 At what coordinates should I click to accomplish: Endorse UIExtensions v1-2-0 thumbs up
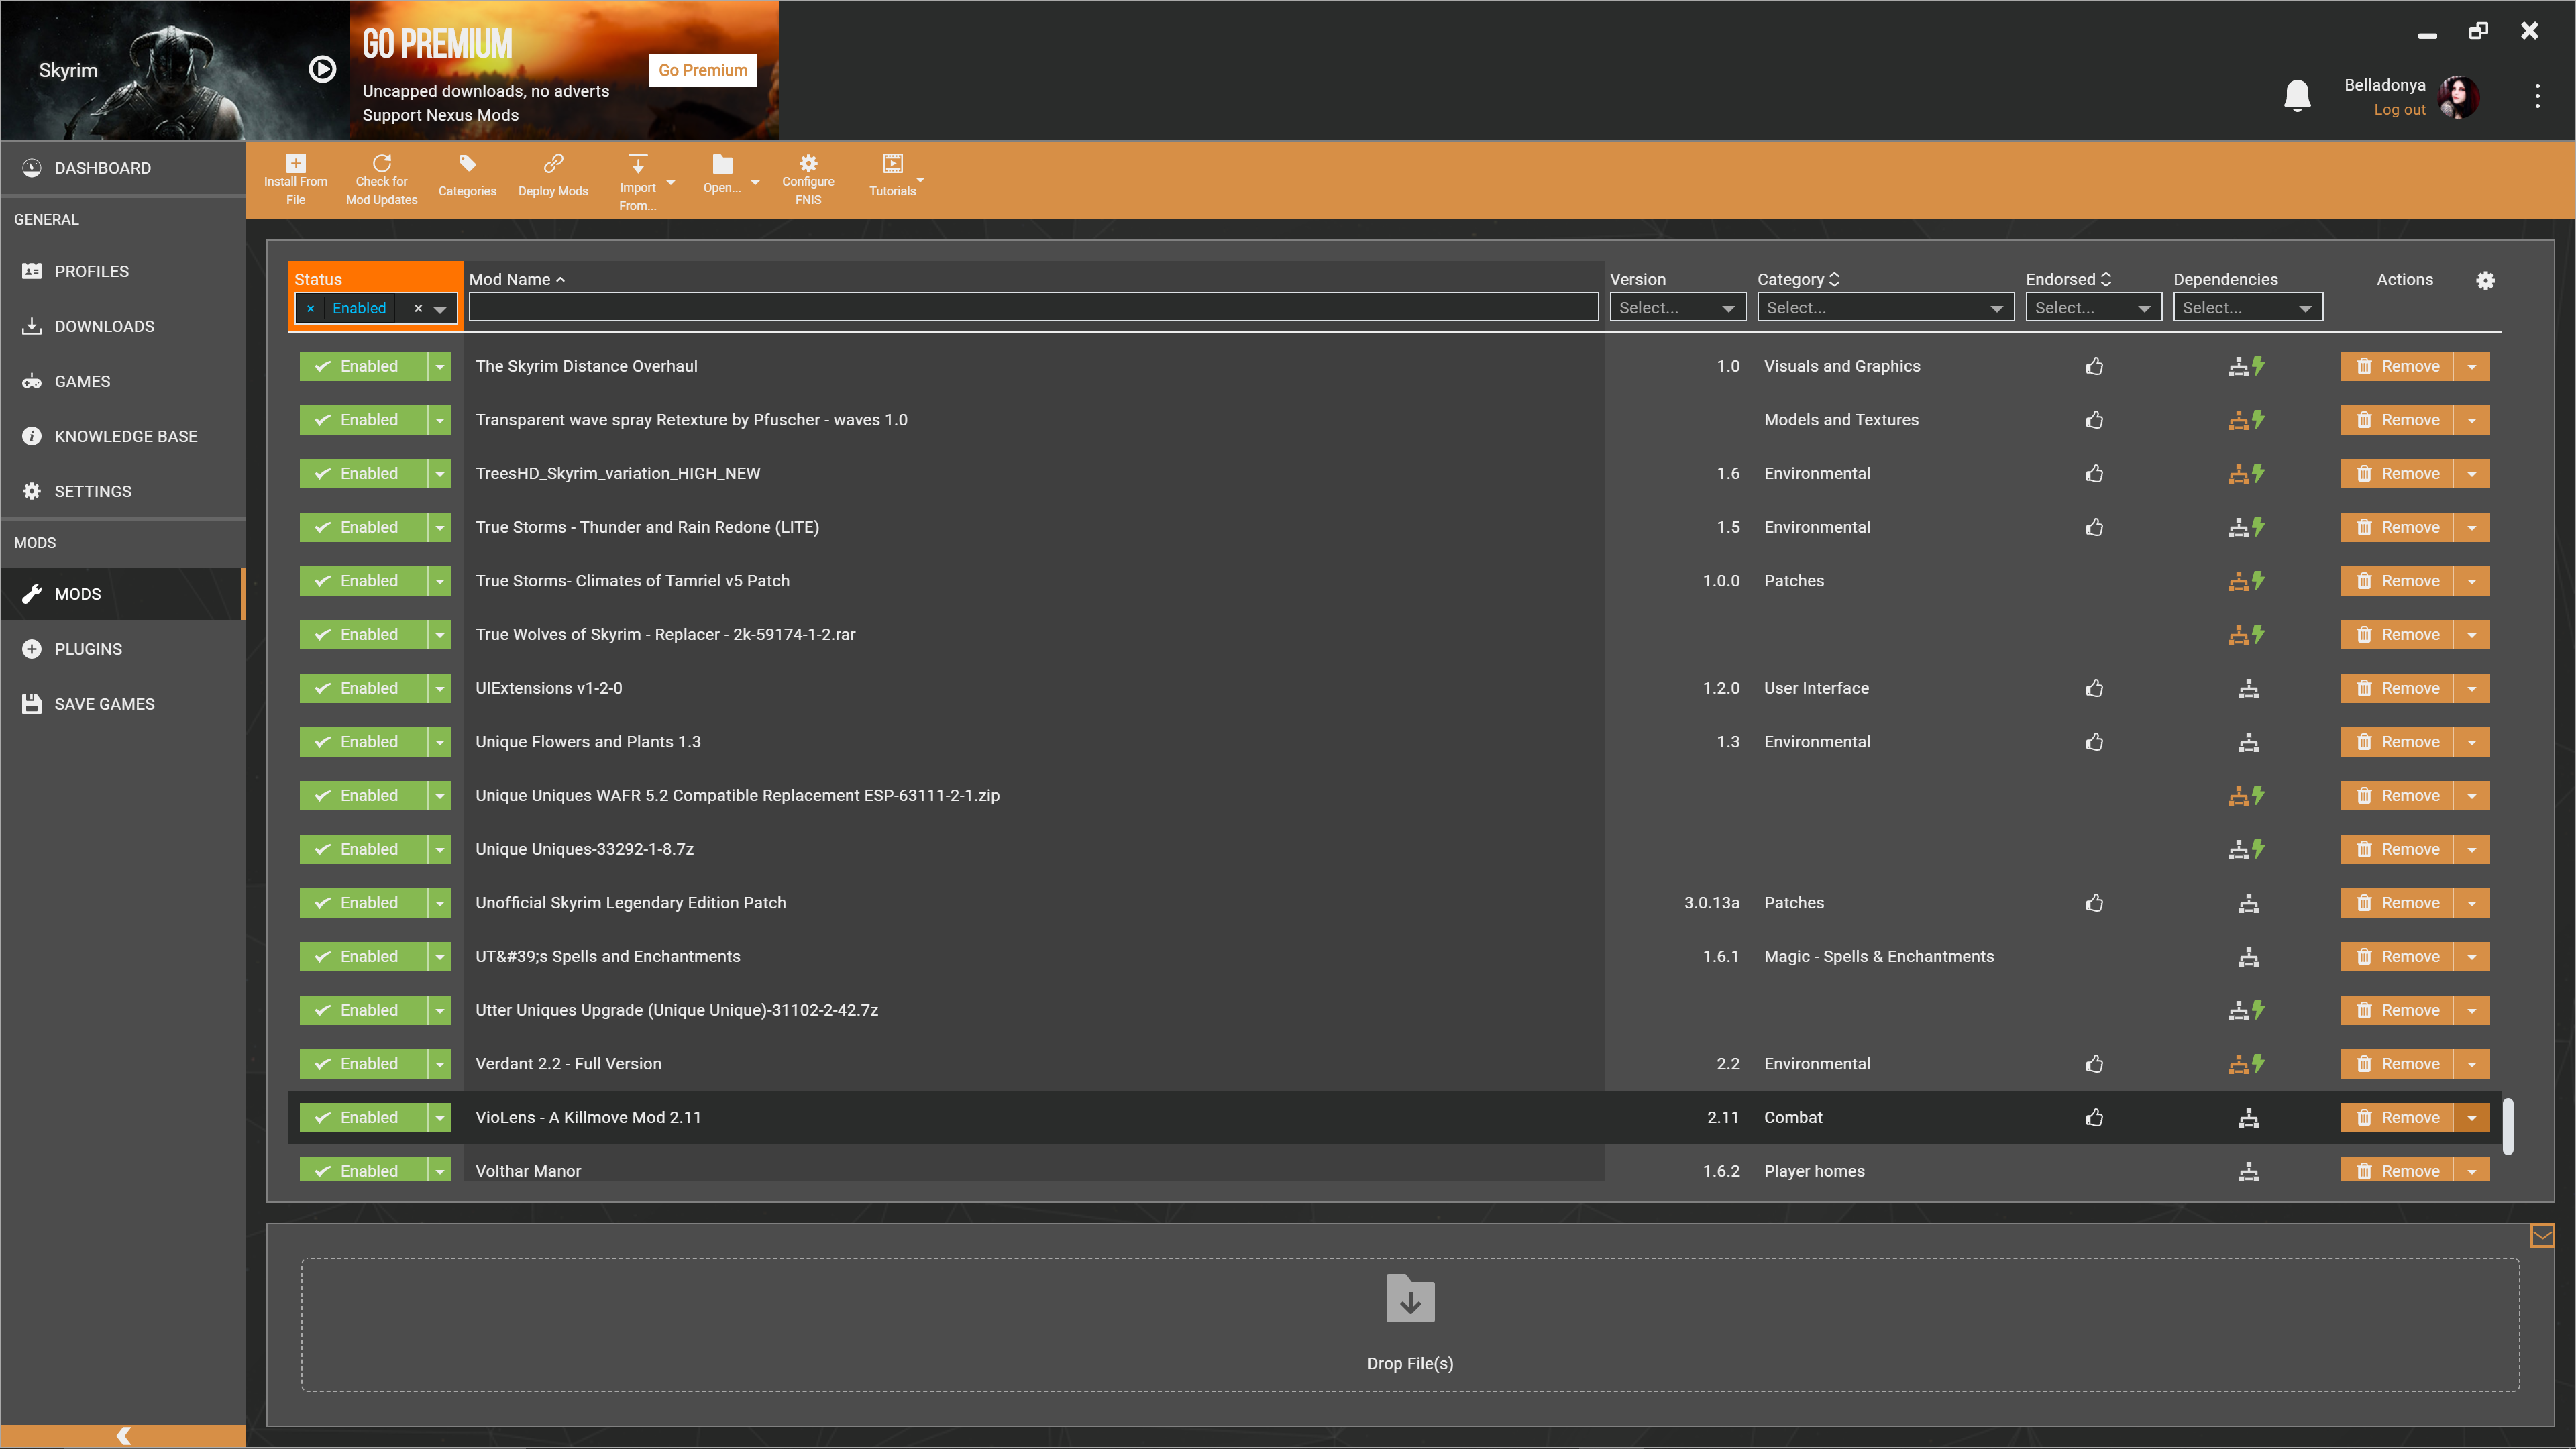[2094, 688]
